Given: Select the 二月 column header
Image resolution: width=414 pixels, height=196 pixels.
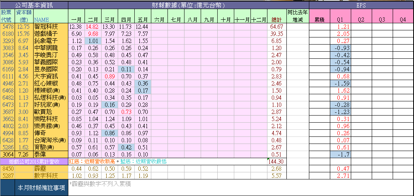Looking at the screenshot, I should tap(93, 16).
